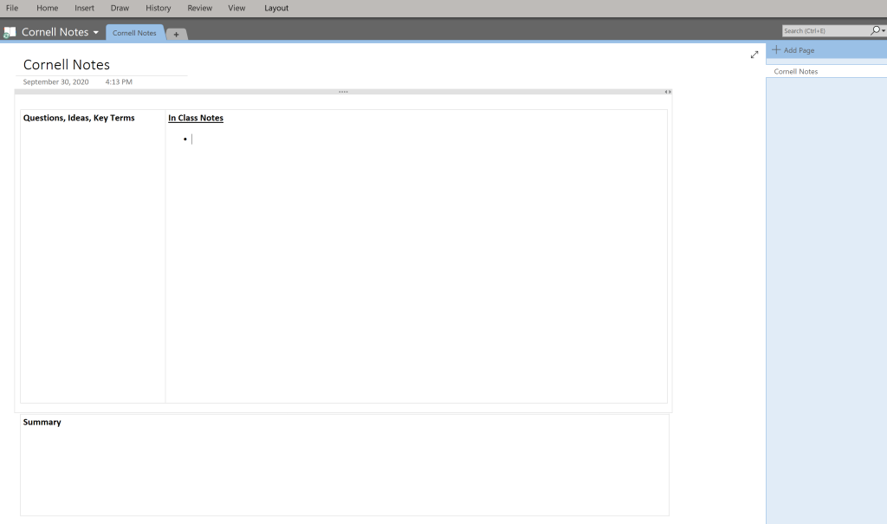Open the Home ribbon tab
This screenshot has height=524, width=887.
click(x=47, y=8)
